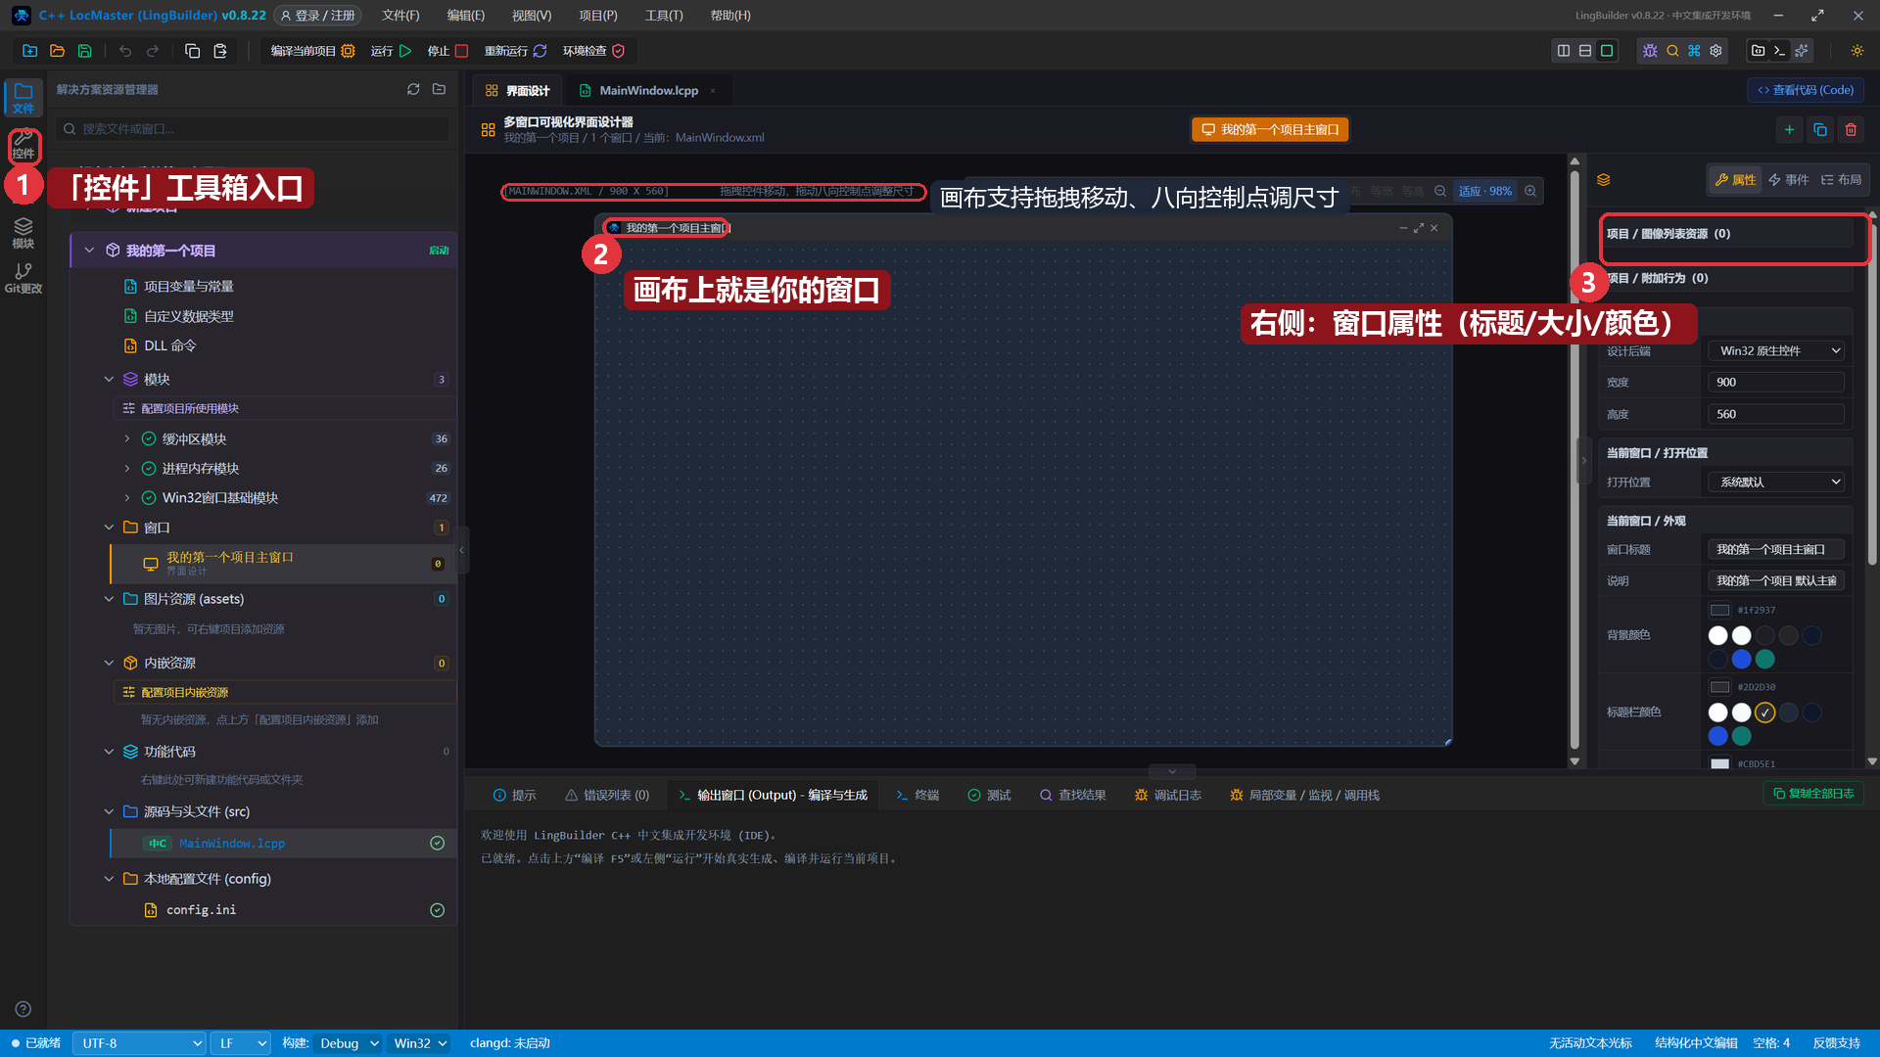Open the UTF-8 encoding dropdown

(x=139, y=1043)
